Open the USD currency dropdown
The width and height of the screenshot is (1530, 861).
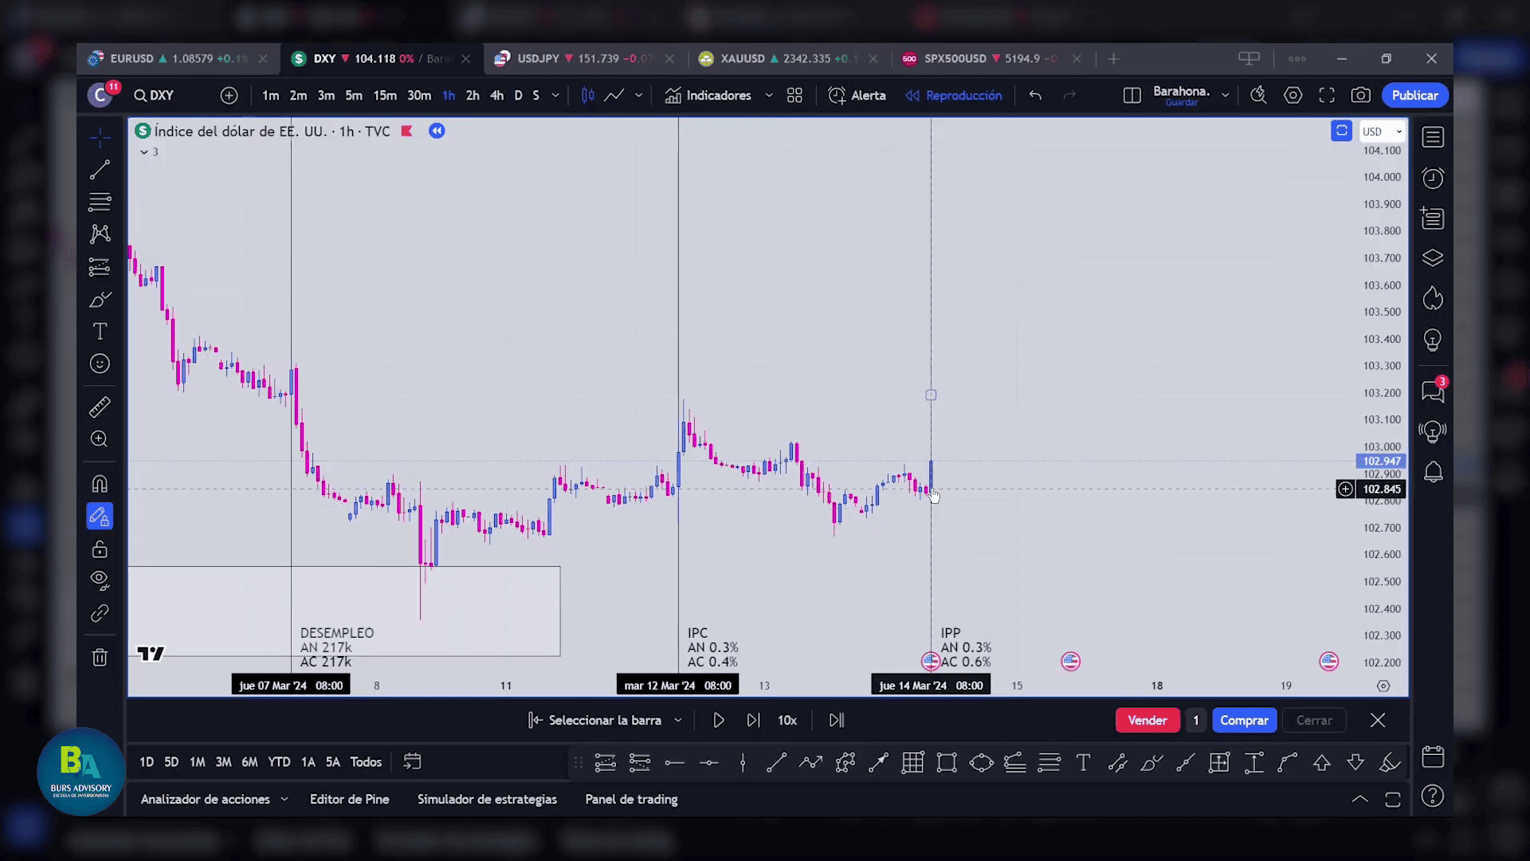[x=1382, y=132]
